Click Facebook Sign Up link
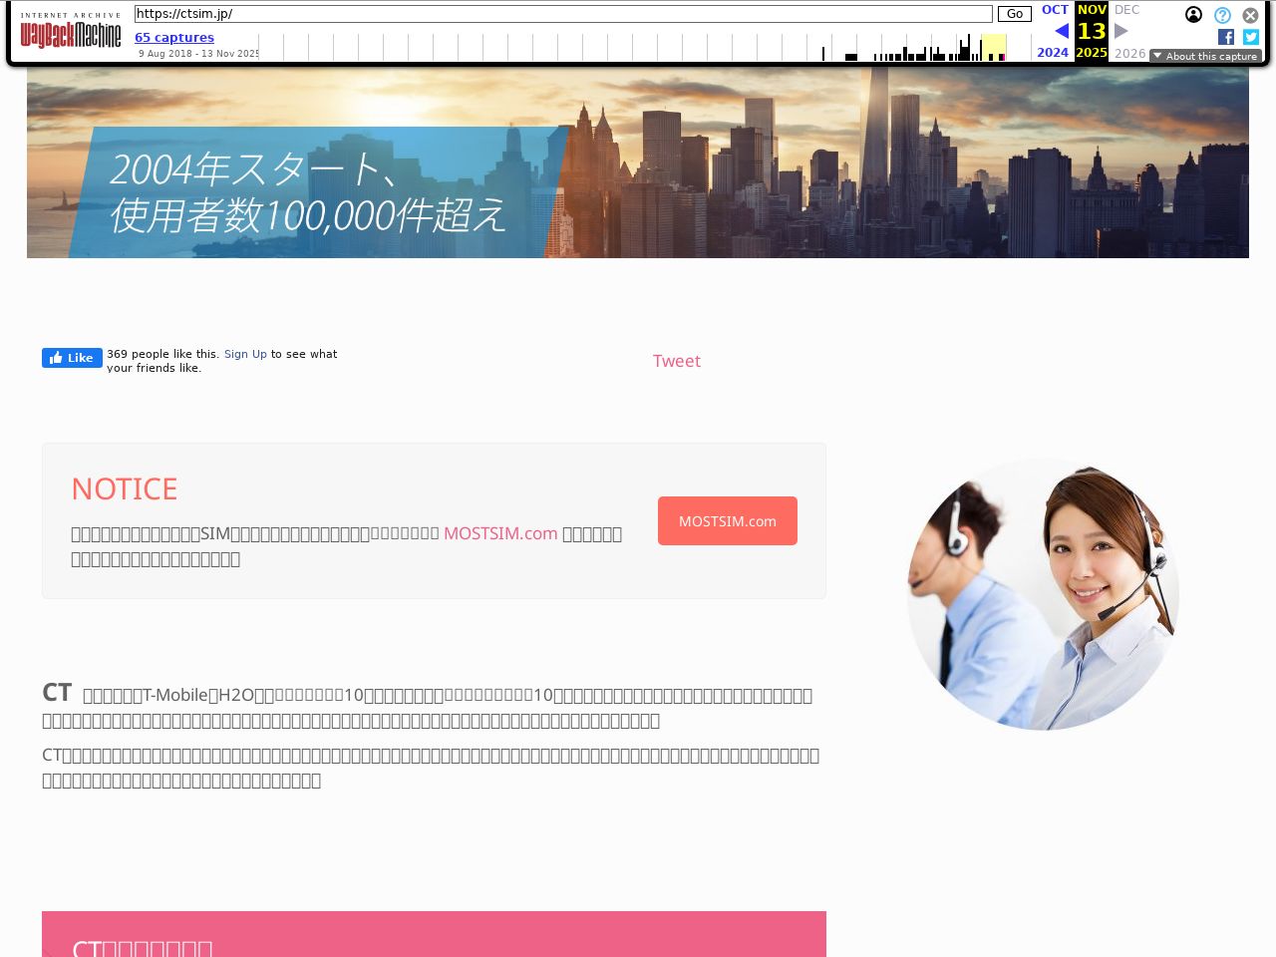Screen dimensions: 1276x957 tap(245, 354)
